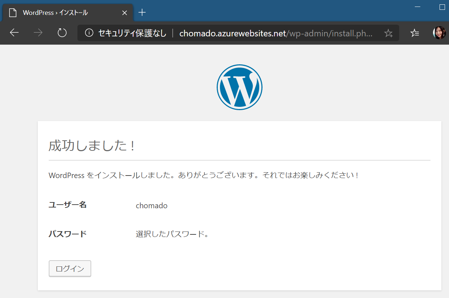Open the favorites list icon
This screenshot has height=298, width=449.
click(x=414, y=33)
